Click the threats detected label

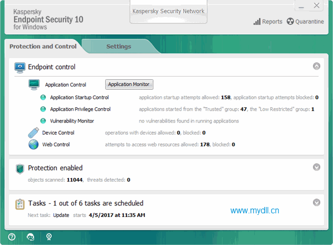click(106, 180)
